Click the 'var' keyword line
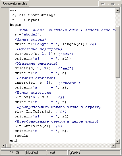Screen dimensions: 122x156 (13, 10)
